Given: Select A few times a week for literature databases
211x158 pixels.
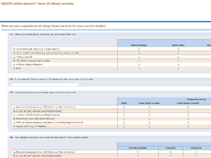Looking at the screenshot, I should [149, 107].
